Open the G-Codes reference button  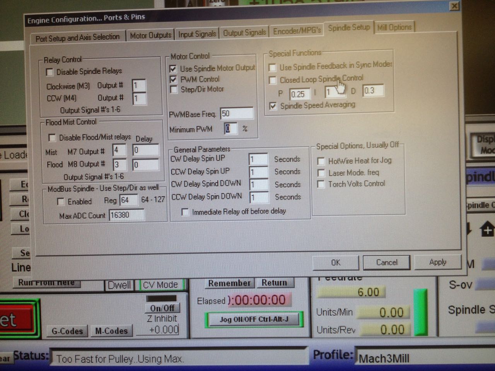pos(67,331)
